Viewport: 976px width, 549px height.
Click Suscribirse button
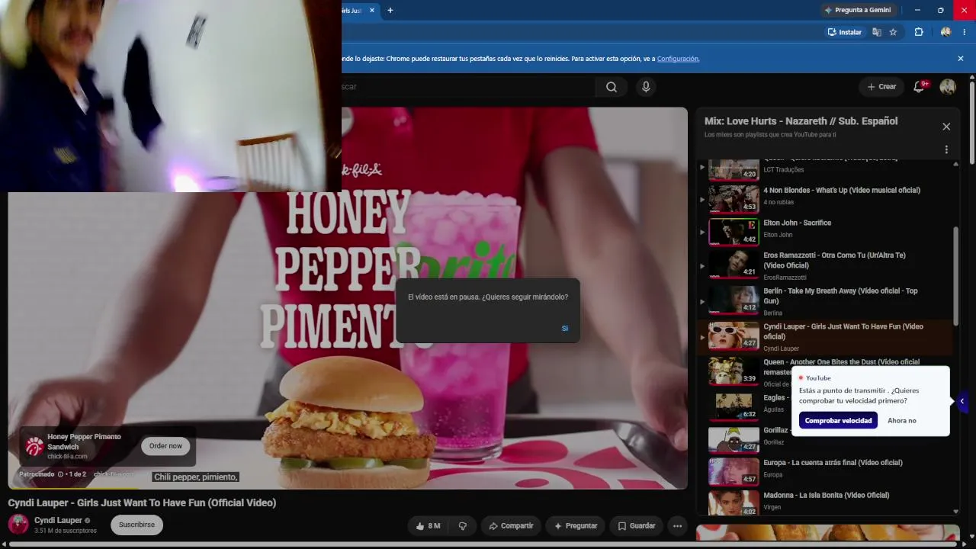pyautogui.click(x=136, y=525)
